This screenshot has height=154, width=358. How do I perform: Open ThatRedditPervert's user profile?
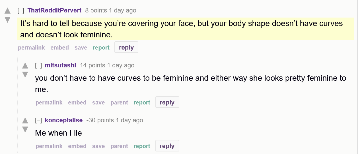[x=54, y=10]
